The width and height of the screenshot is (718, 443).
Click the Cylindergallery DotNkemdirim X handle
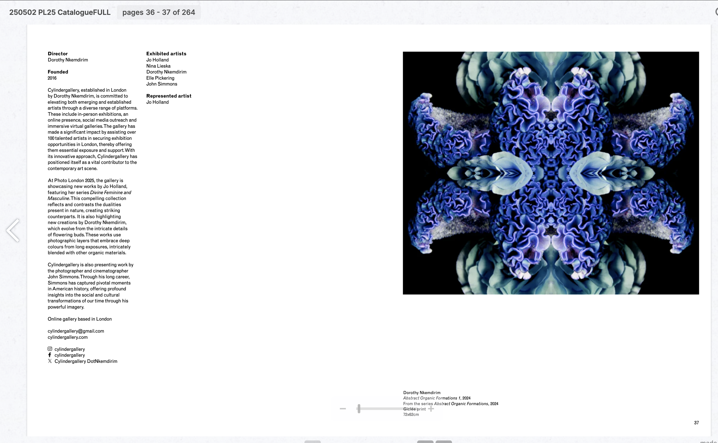pyautogui.click(x=86, y=361)
